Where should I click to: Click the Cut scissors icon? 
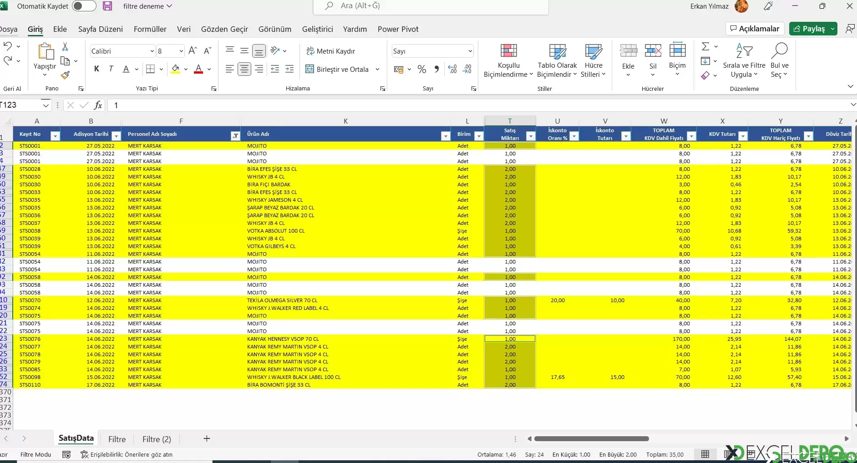pyautogui.click(x=65, y=47)
